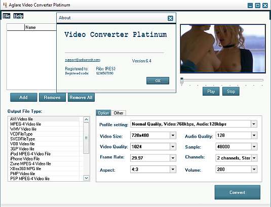Click the Remove All button
This screenshot has height=207, width=271.
coord(81,97)
